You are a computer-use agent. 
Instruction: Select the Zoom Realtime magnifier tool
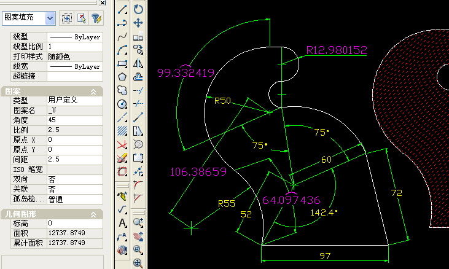[138, 222]
